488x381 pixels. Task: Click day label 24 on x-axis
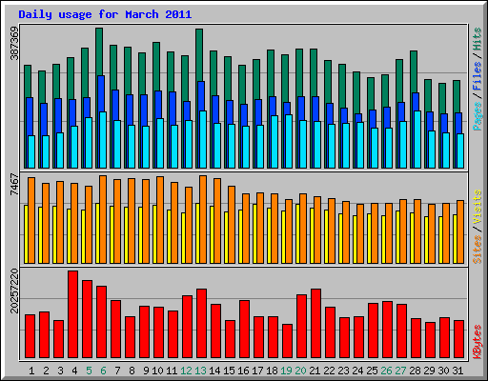click(x=357, y=371)
